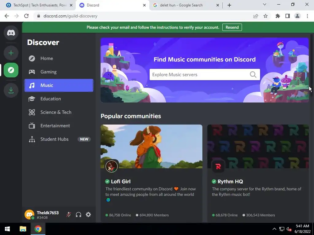Click the Theldk7653 username text
This screenshot has height=235, width=314.
(48, 213)
